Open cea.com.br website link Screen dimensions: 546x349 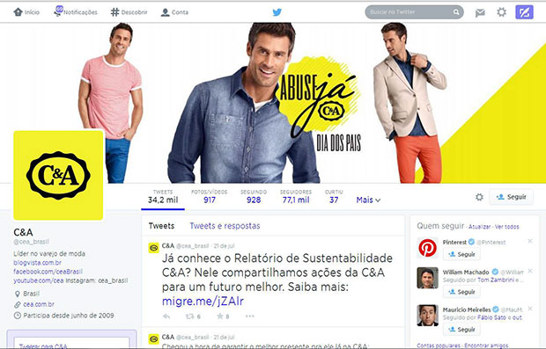[x=39, y=304]
